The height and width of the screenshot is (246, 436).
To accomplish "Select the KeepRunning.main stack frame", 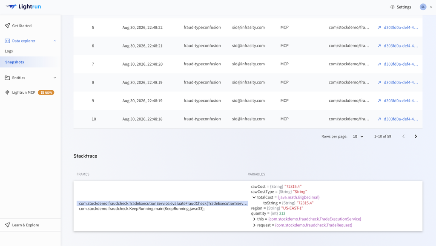I will pos(142,209).
